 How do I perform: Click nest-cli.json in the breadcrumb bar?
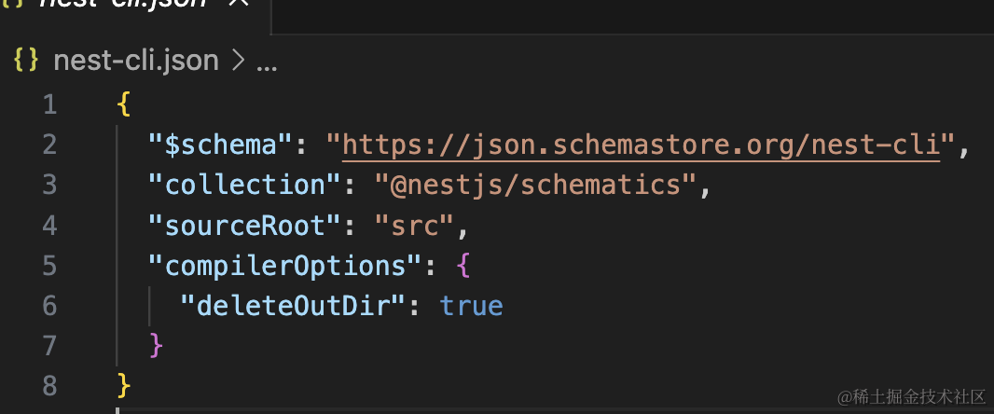click(136, 62)
